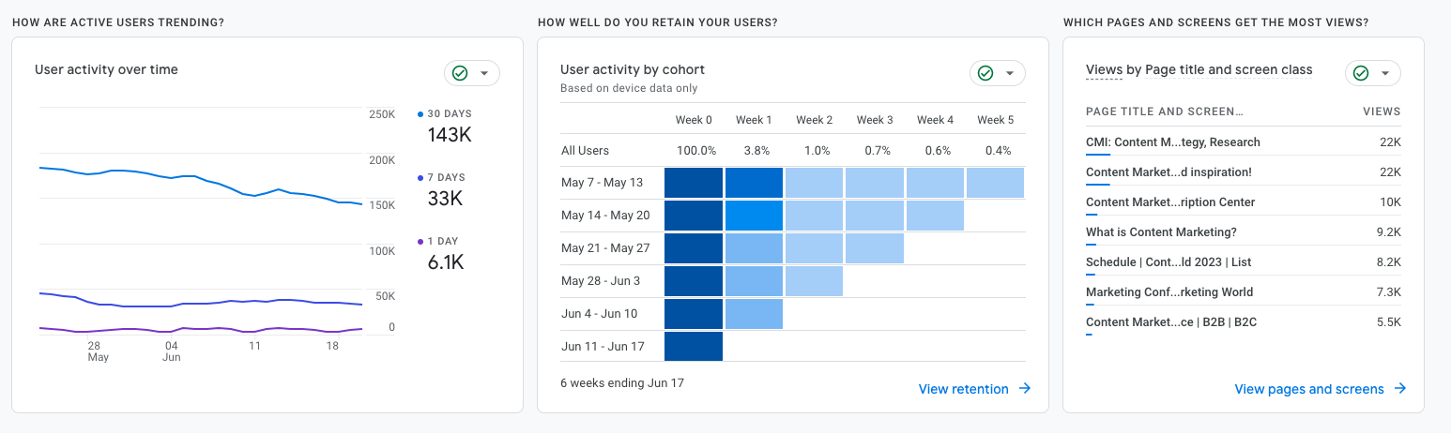The image size is (1451, 433).
Task: Click arrow icon next to View retention
Action: pos(1025,389)
